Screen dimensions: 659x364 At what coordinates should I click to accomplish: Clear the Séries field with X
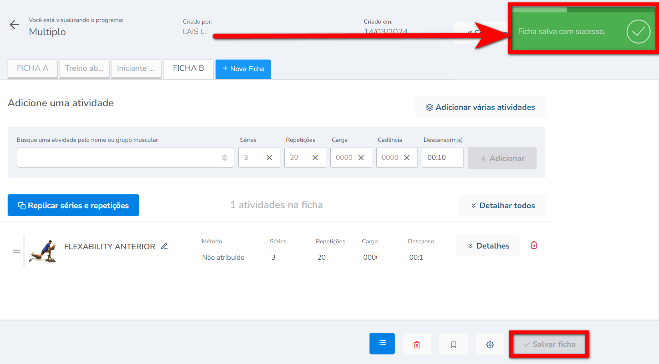point(269,158)
